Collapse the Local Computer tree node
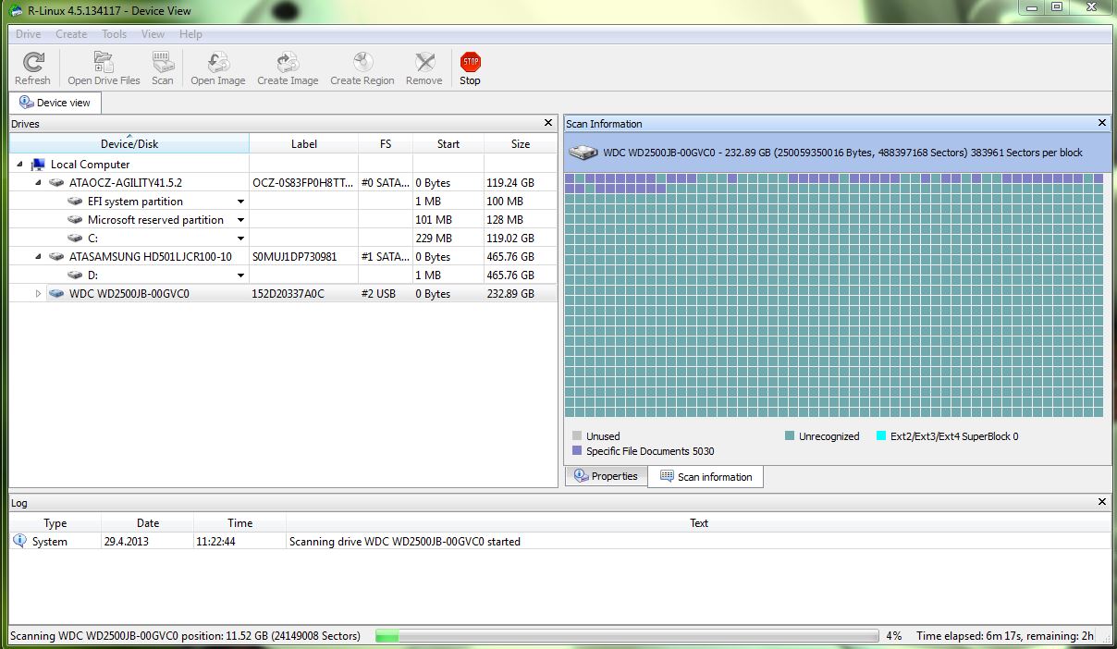The image size is (1117, 649). pos(20,165)
